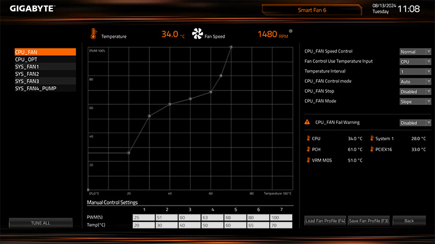The image size is (435, 244).
Task: Choose SYS_FAN4_PUMP from the fan list
Action: 46,88
